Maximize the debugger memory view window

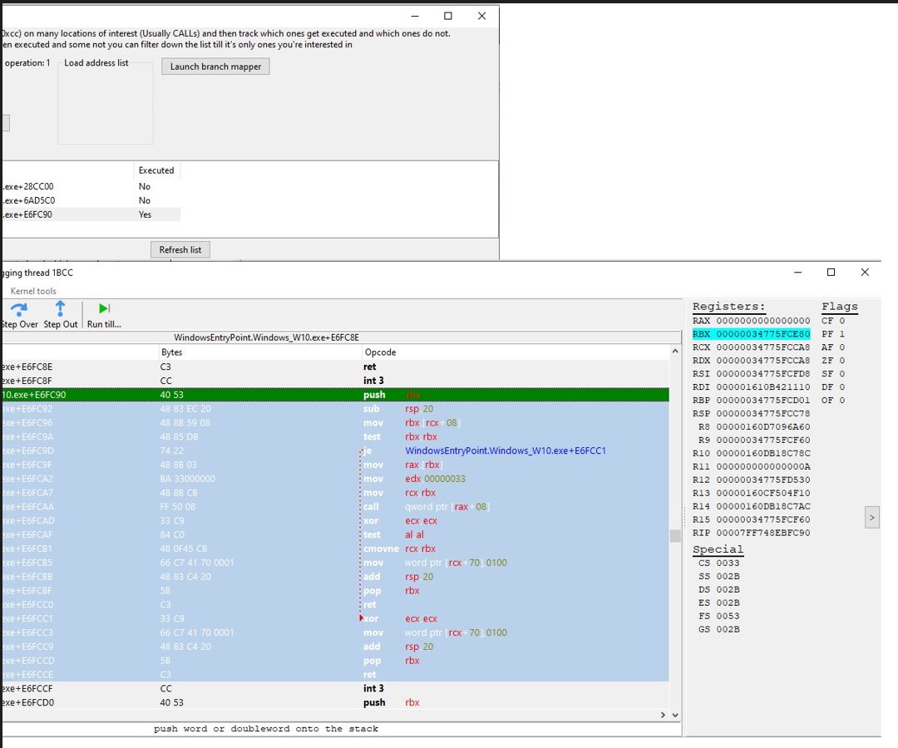831,273
